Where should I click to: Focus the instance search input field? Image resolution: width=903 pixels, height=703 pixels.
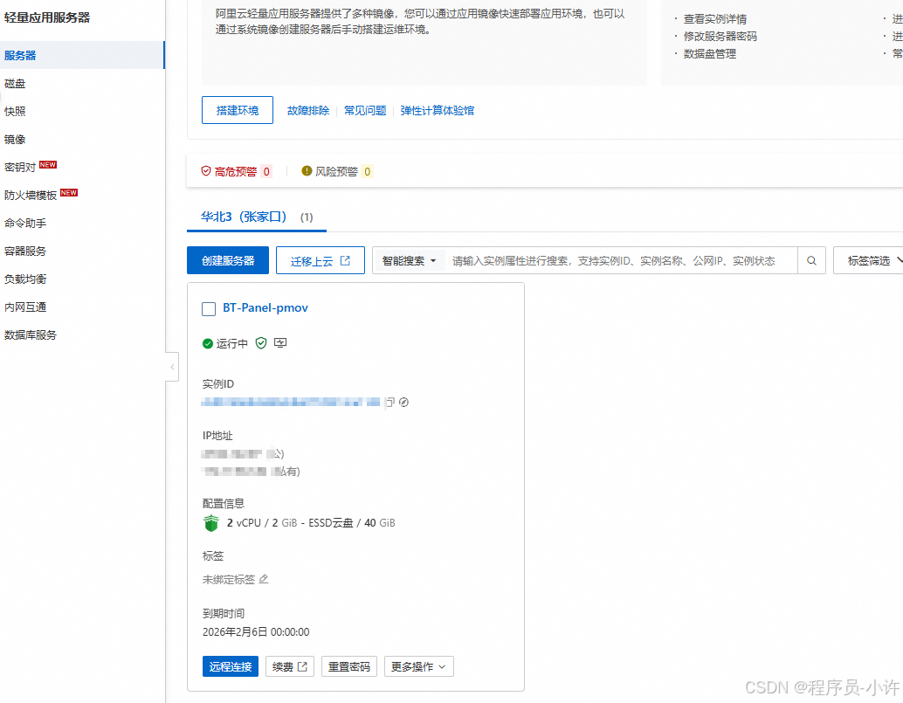(621, 261)
